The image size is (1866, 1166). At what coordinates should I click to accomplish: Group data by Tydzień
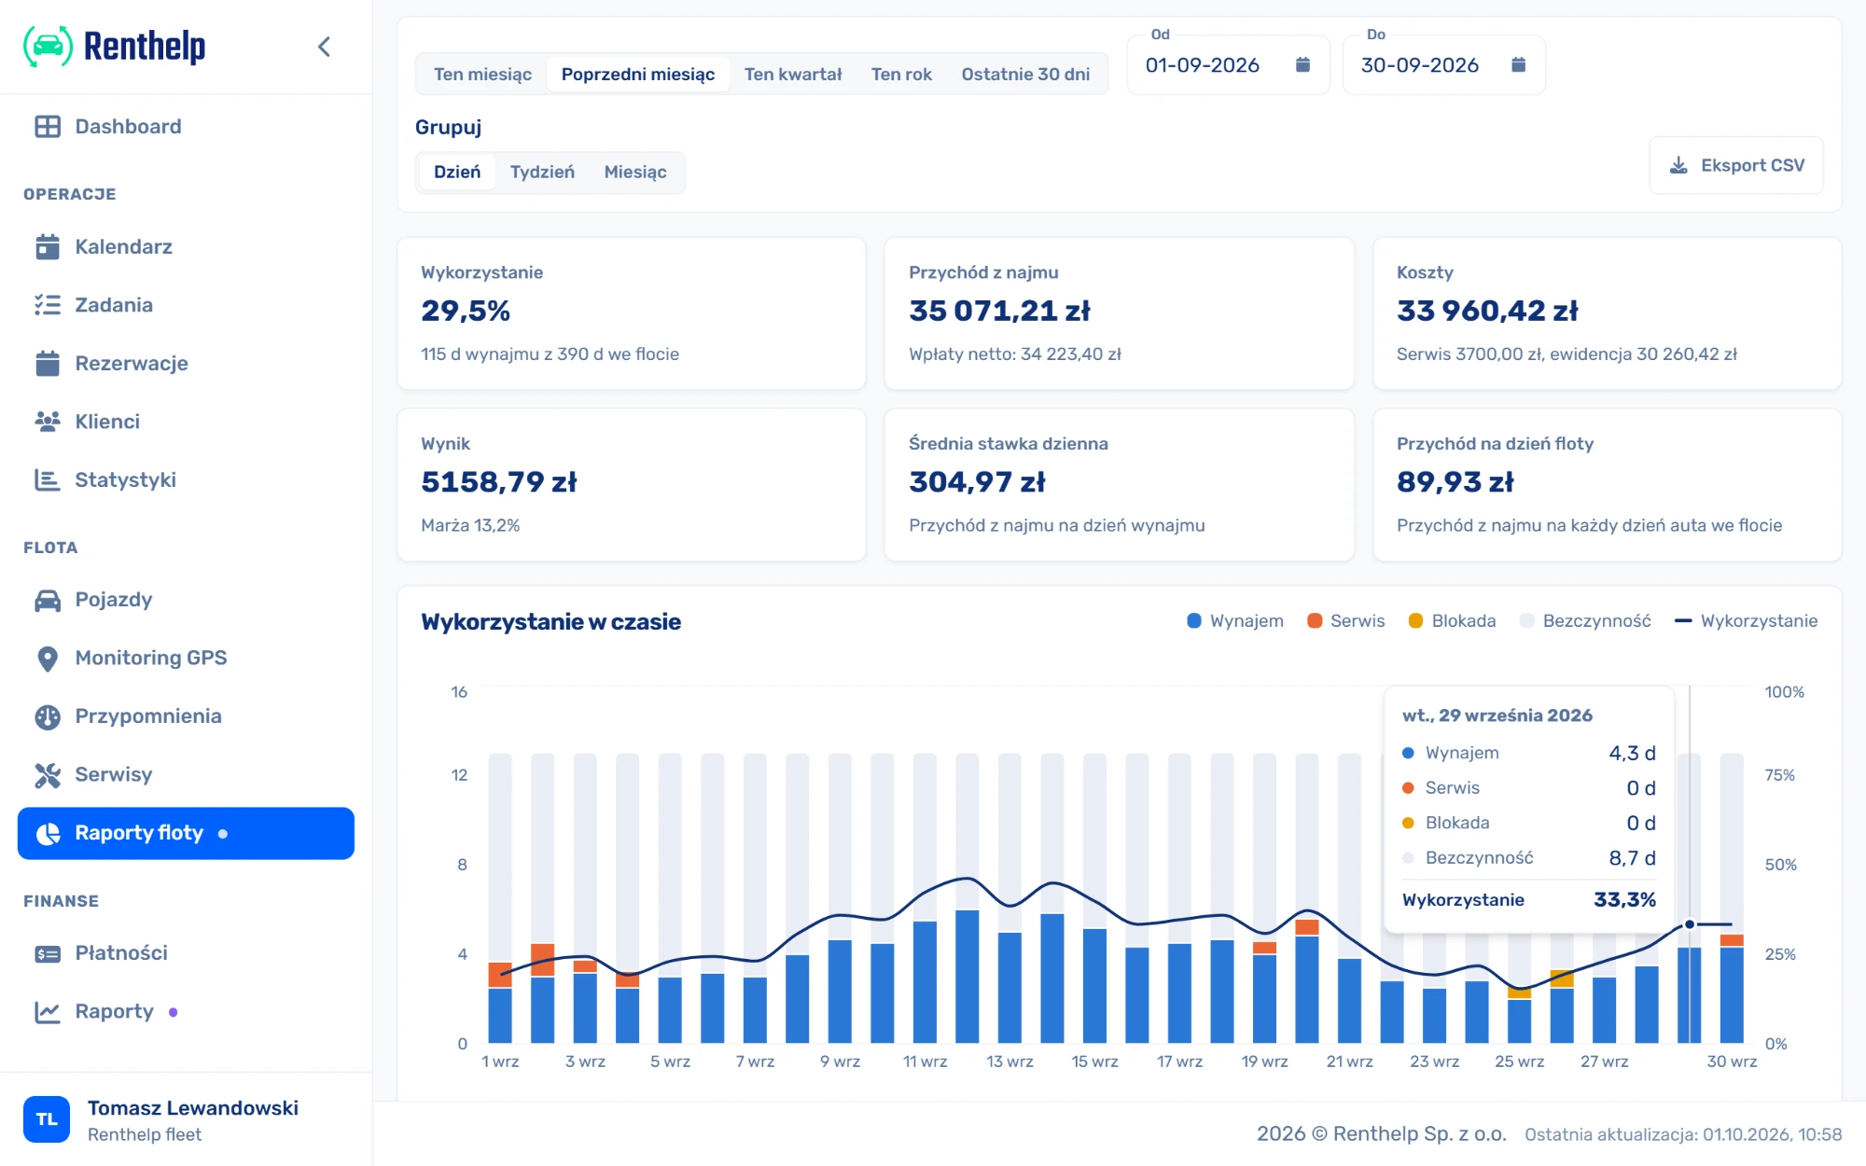coord(542,172)
